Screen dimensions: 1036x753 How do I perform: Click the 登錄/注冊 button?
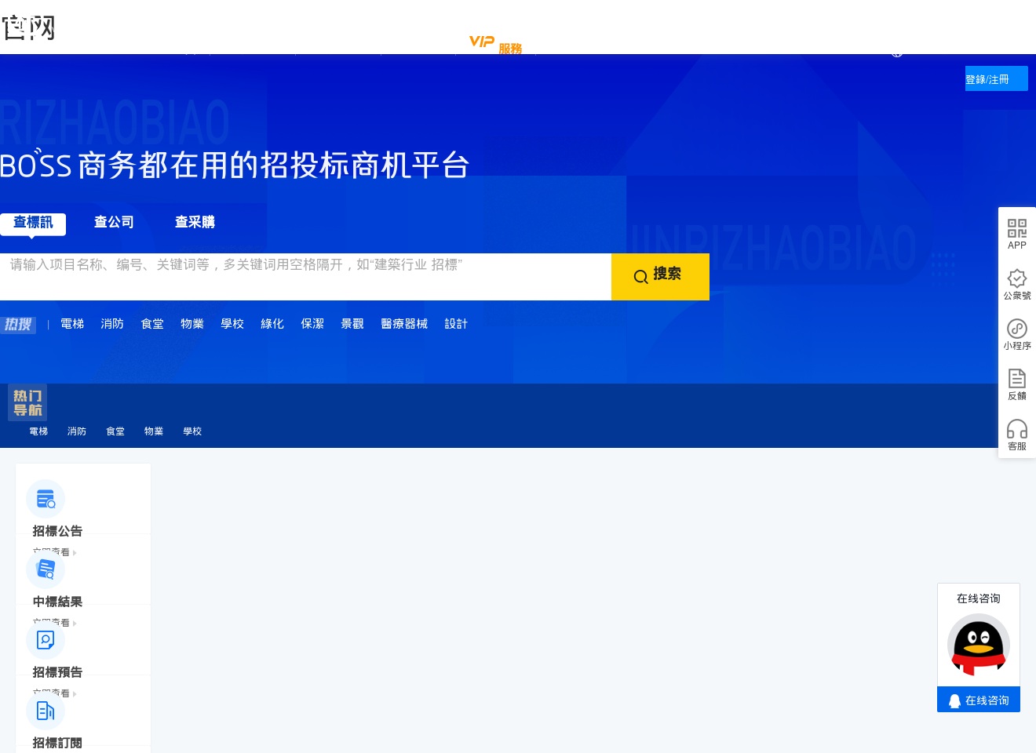996,78
